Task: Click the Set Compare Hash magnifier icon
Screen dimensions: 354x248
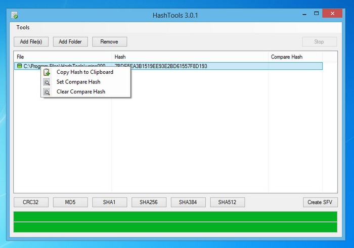Action: click(47, 82)
